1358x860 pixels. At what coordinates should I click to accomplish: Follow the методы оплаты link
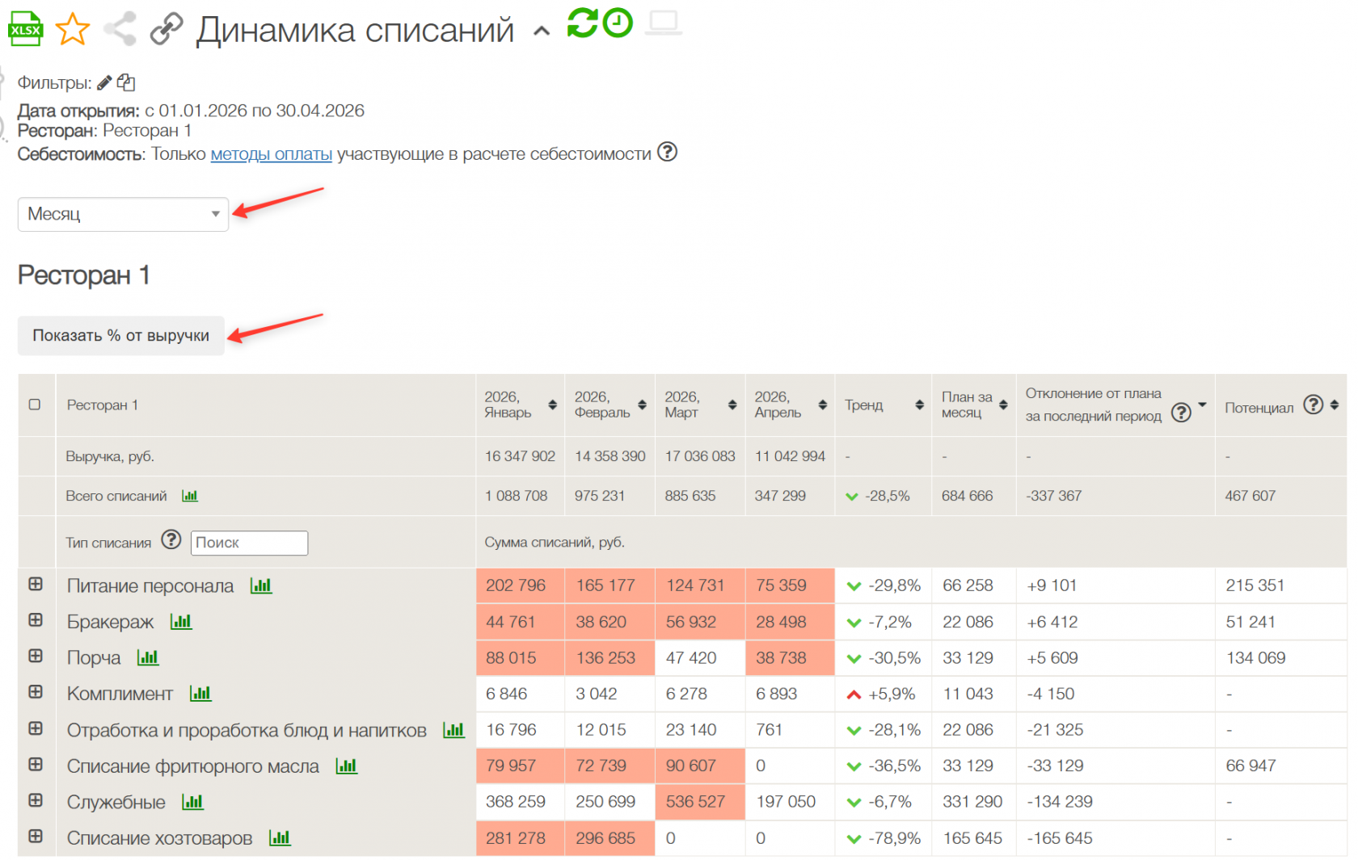[x=272, y=154]
